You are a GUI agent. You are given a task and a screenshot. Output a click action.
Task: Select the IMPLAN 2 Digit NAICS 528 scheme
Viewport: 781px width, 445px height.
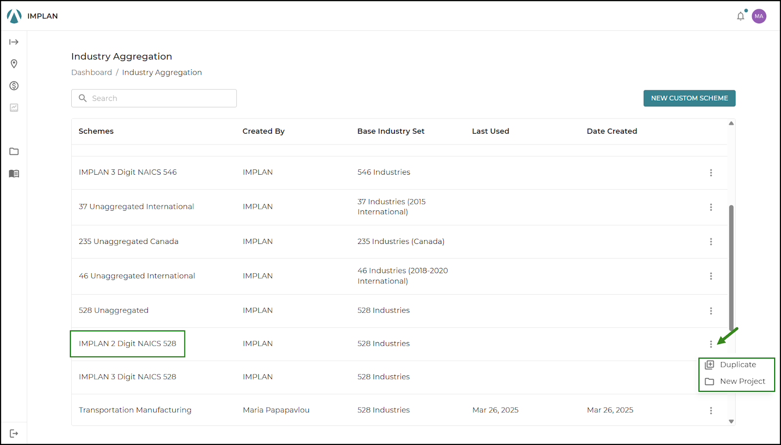coord(127,344)
